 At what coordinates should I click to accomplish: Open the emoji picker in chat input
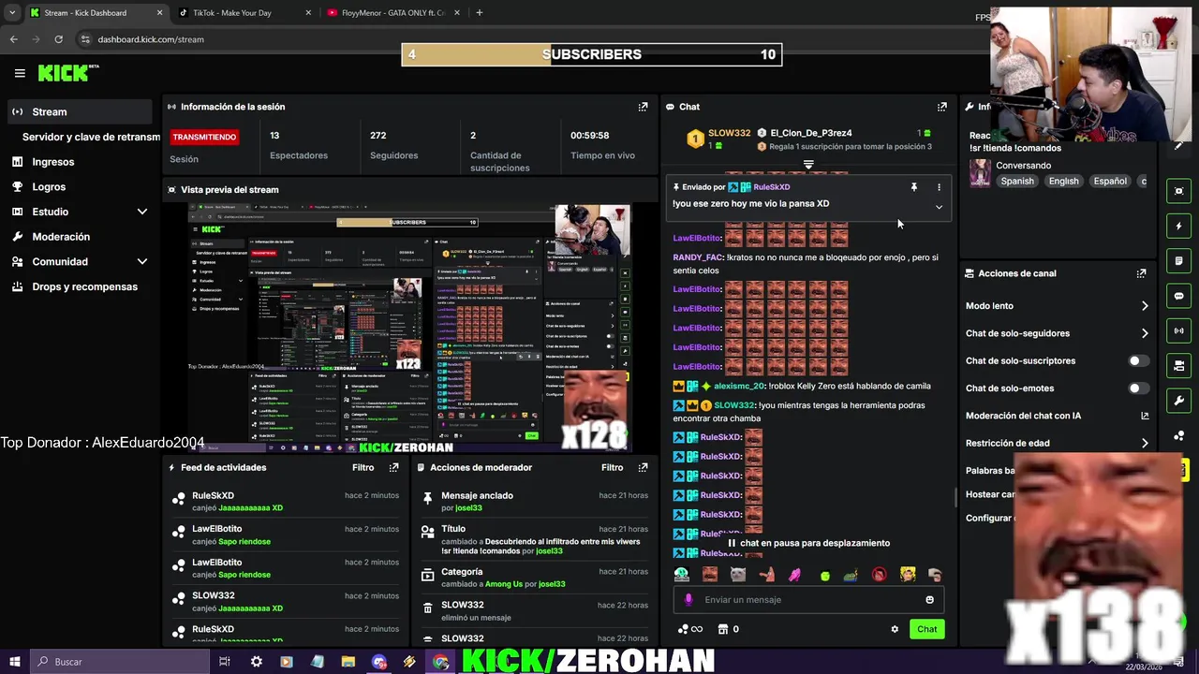coord(929,600)
